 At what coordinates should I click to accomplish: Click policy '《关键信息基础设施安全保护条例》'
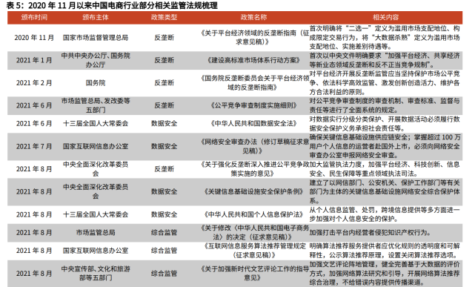254,191
